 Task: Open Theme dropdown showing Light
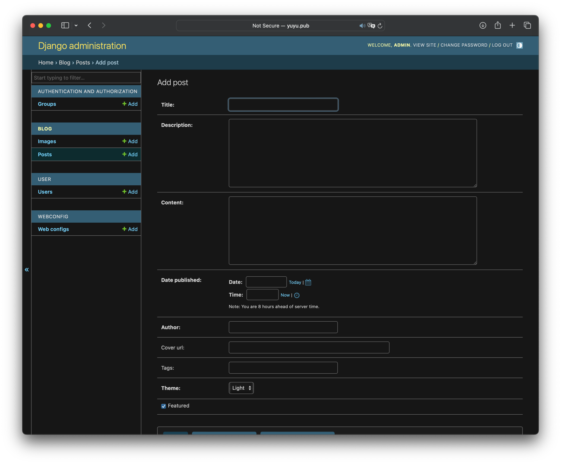click(241, 388)
